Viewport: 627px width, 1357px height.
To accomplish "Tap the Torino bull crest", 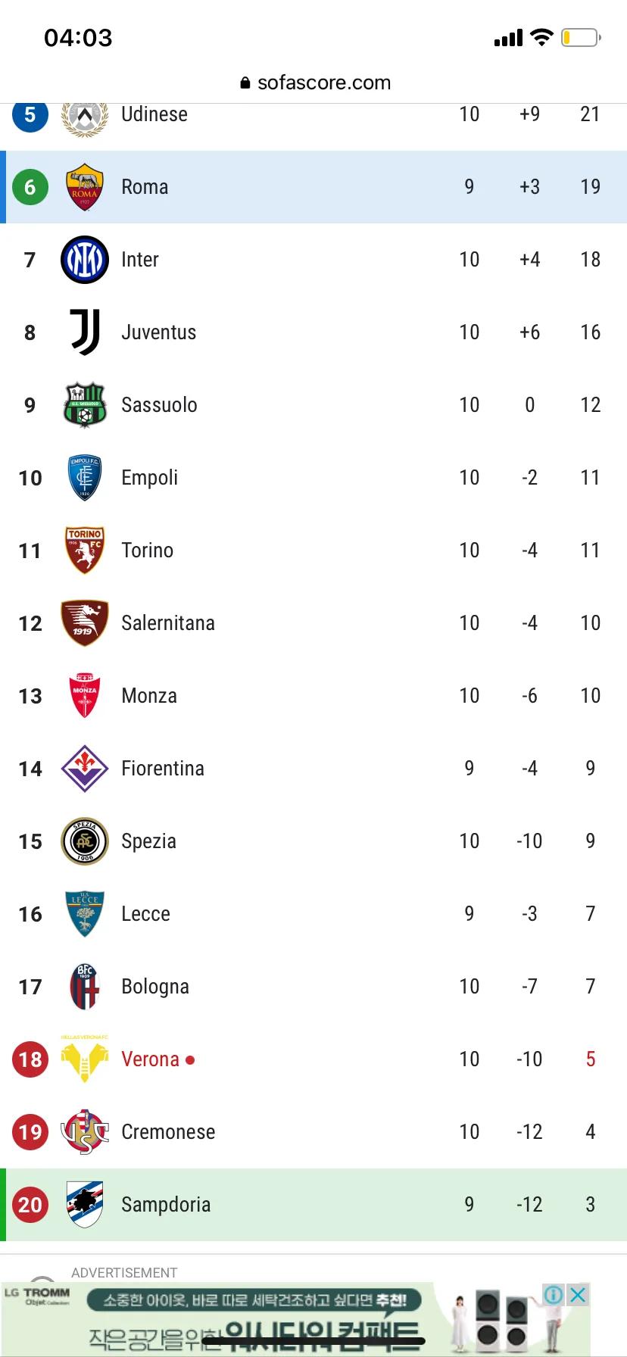I will (x=84, y=551).
